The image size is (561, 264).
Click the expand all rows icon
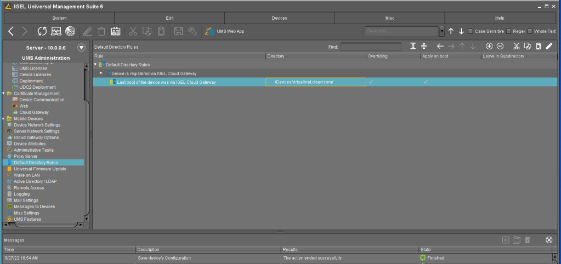413,47
